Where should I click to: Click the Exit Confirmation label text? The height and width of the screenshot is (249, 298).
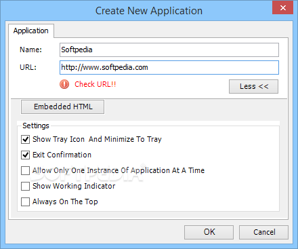62,155
